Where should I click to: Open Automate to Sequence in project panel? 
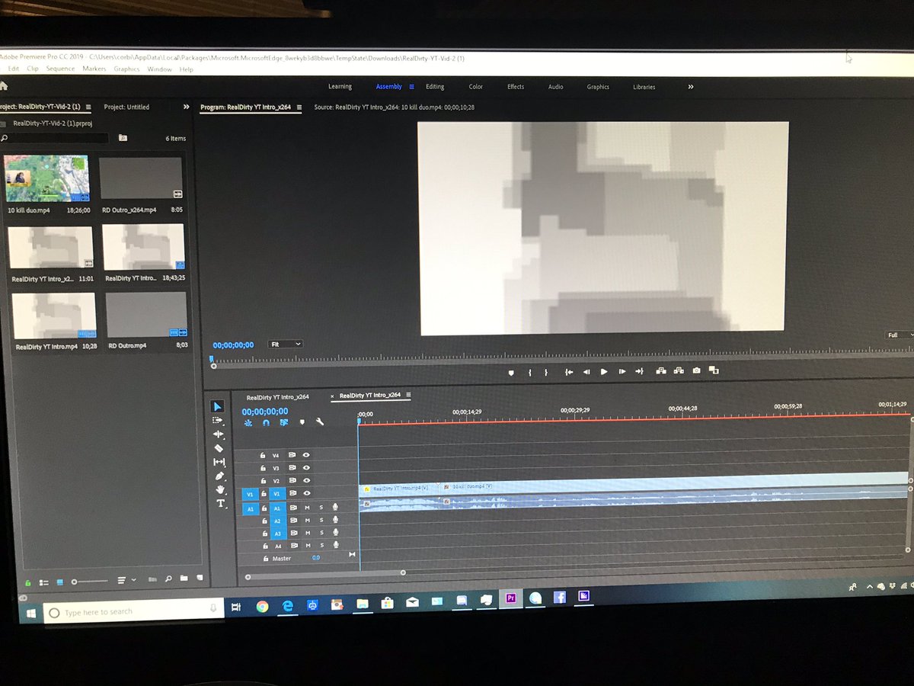(x=152, y=580)
